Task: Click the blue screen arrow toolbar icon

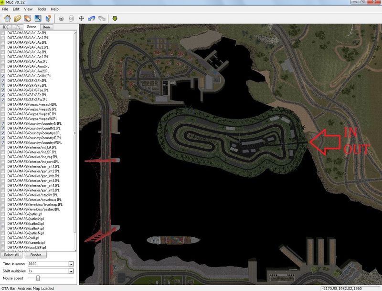Action: click(x=38, y=18)
